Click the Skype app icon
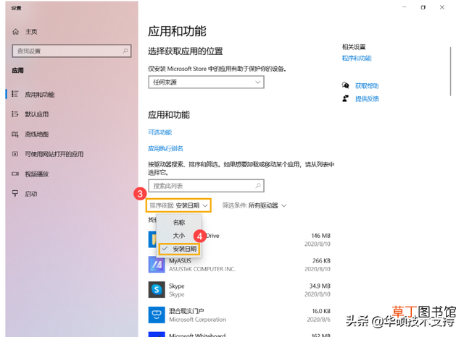Image resolution: width=464 pixels, height=337 pixels. 157,290
